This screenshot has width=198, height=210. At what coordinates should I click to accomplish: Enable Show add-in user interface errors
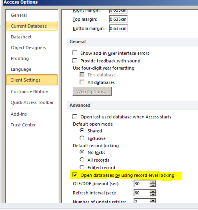point(75,53)
